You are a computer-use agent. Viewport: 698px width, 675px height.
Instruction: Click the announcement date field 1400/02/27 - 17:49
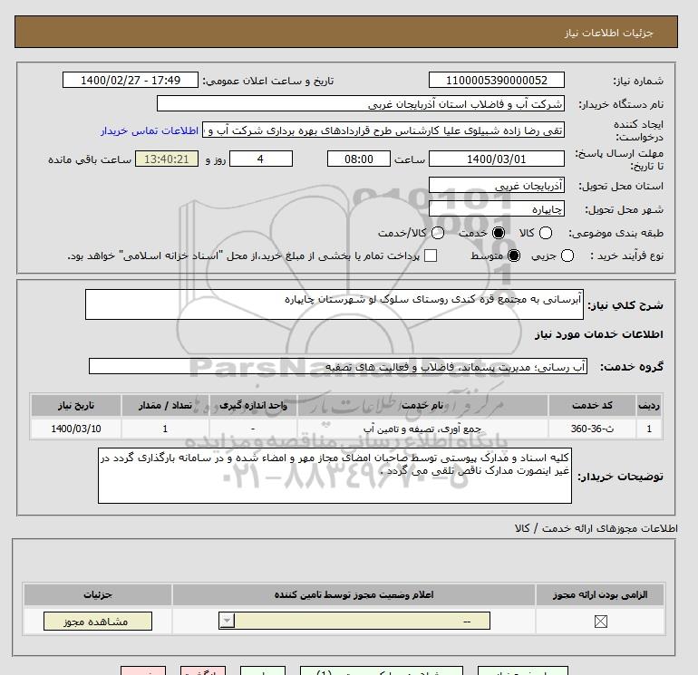click(131, 80)
